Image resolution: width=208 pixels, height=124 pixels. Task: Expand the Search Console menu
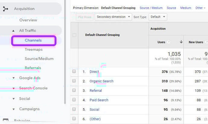(13, 88)
